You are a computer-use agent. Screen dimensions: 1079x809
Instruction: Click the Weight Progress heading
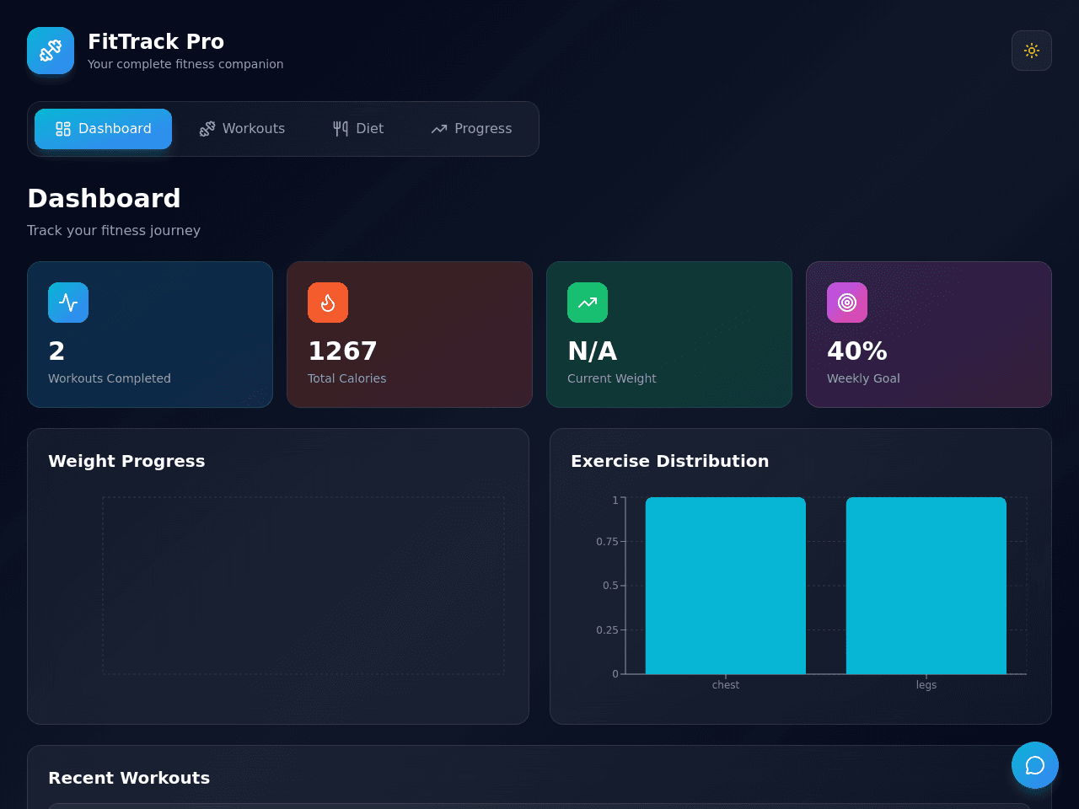point(126,461)
